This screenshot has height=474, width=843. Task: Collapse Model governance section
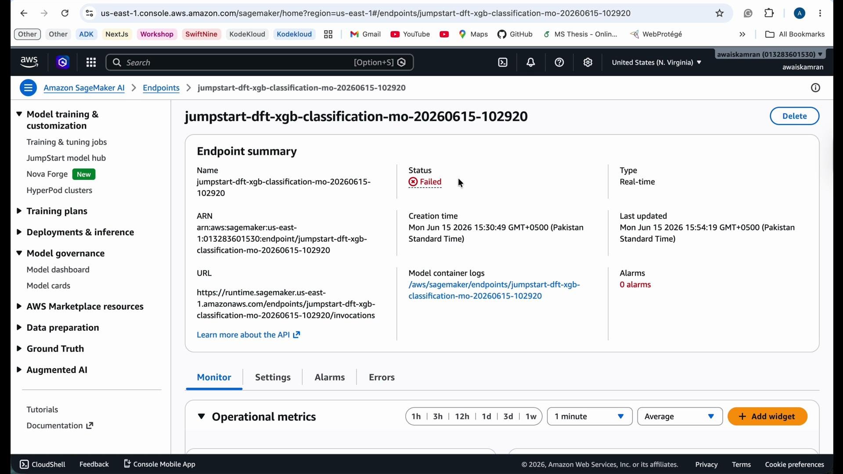click(x=19, y=253)
